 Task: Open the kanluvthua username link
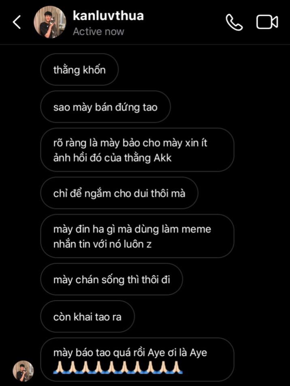click(x=108, y=15)
